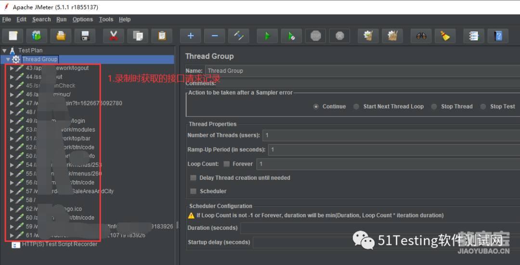Expand sampler 48 / node
Viewport: 520px width, 265px height.
12,112
